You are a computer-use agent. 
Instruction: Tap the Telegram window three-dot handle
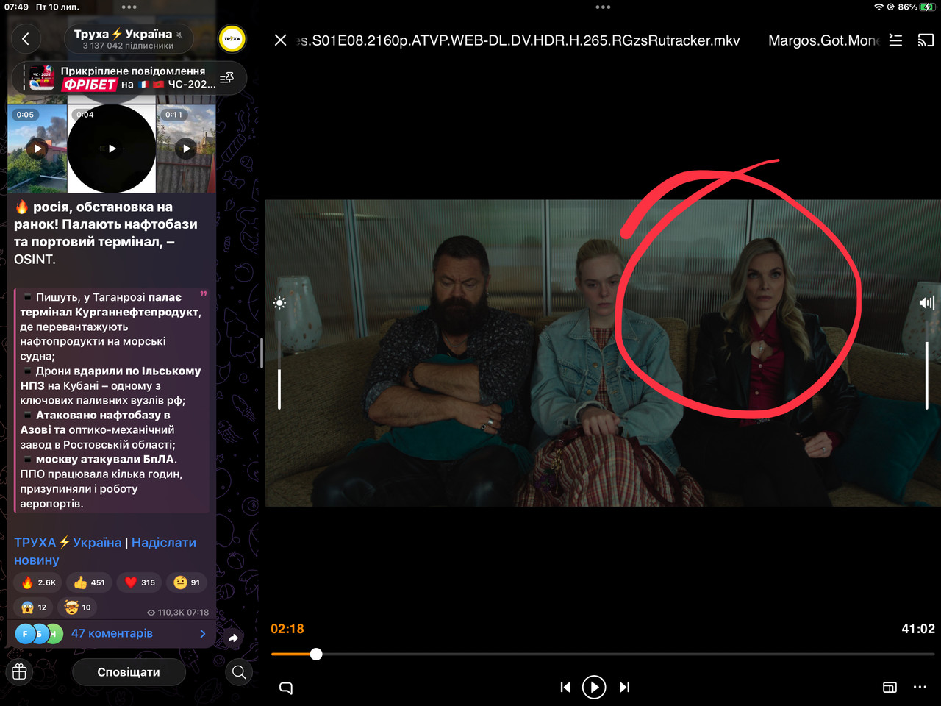point(129,7)
